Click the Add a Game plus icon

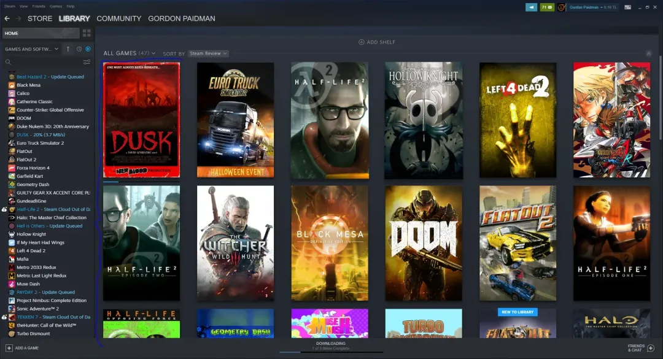click(x=9, y=348)
